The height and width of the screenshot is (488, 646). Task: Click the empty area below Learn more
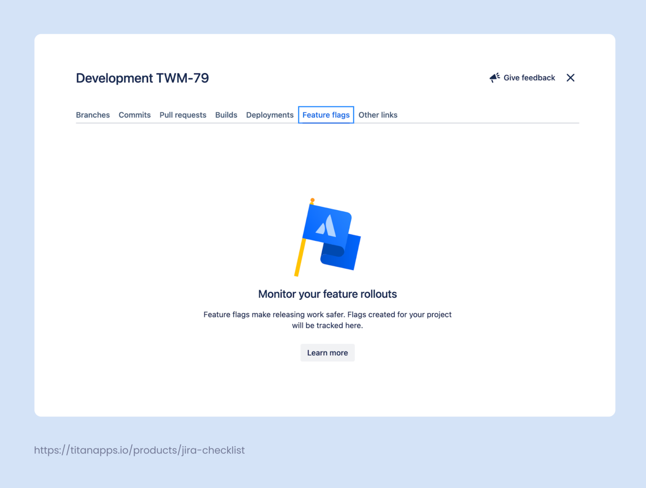point(327,391)
